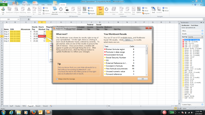The width and height of the screenshot is (205, 115).
Task: Click the Rescan icon
Action: click(x=107, y=10)
